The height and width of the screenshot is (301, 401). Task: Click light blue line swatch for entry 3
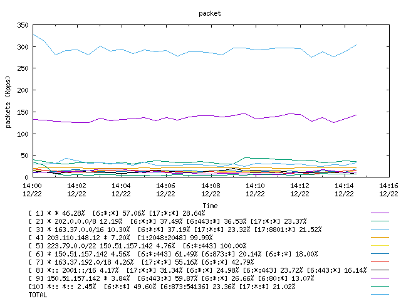pyautogui.click(x=380, y=230)
